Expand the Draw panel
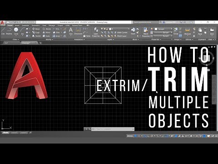Image resolution: width=218 pixels, height=164 pixels. (x=15, y=39)
